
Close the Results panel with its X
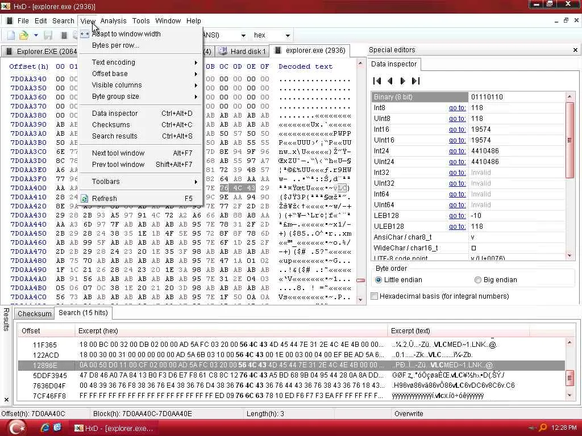click(x=6, y=400)
